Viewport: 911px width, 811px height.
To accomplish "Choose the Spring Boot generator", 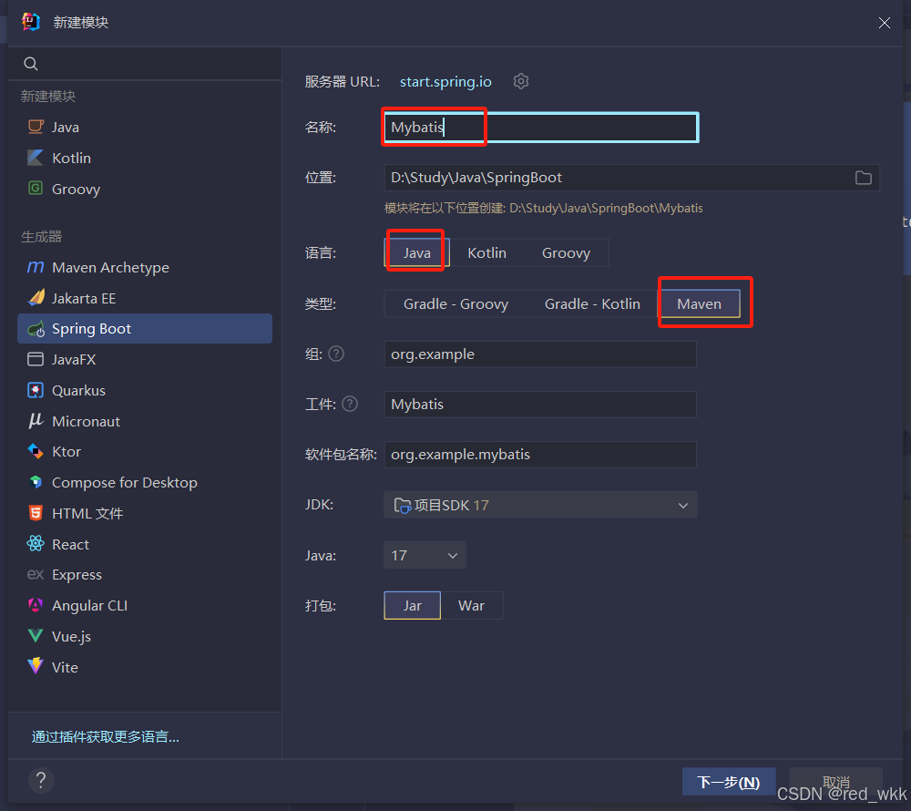I will [145, 329].
